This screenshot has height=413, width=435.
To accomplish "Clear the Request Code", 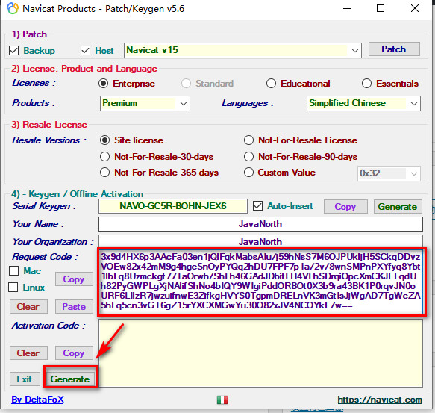I will (x=28, y=307).
